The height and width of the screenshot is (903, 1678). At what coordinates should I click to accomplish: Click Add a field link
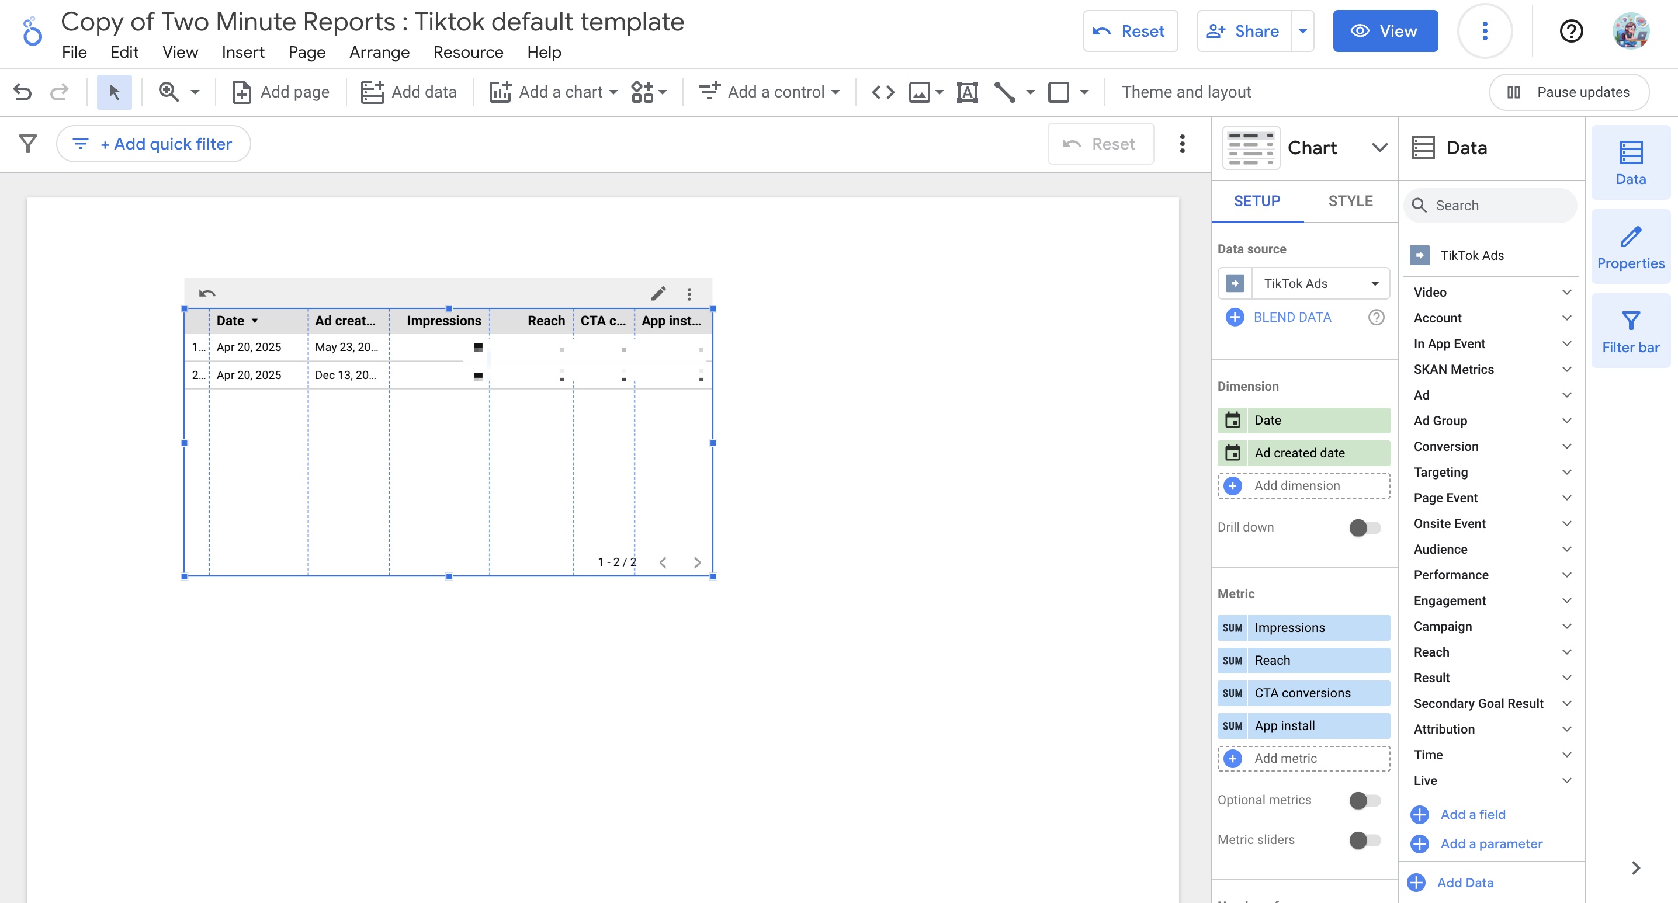click(1473, 814)
